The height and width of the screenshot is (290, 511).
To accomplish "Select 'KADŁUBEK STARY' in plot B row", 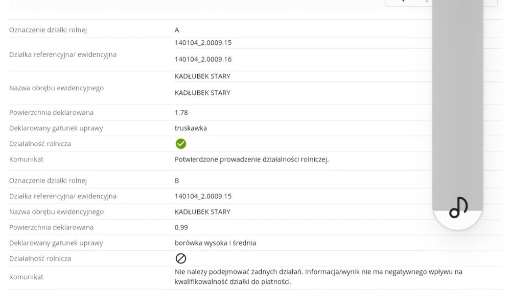I will point(202,212).
